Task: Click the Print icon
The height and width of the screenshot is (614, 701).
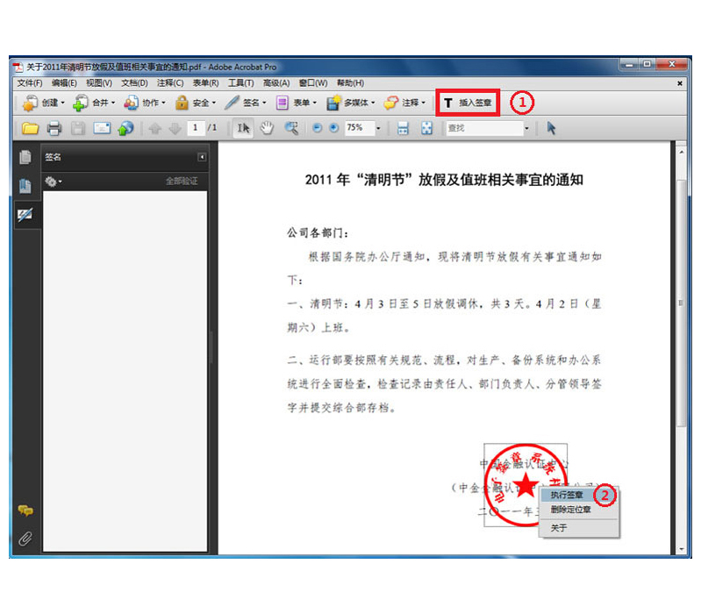Action: click(54, 128)
